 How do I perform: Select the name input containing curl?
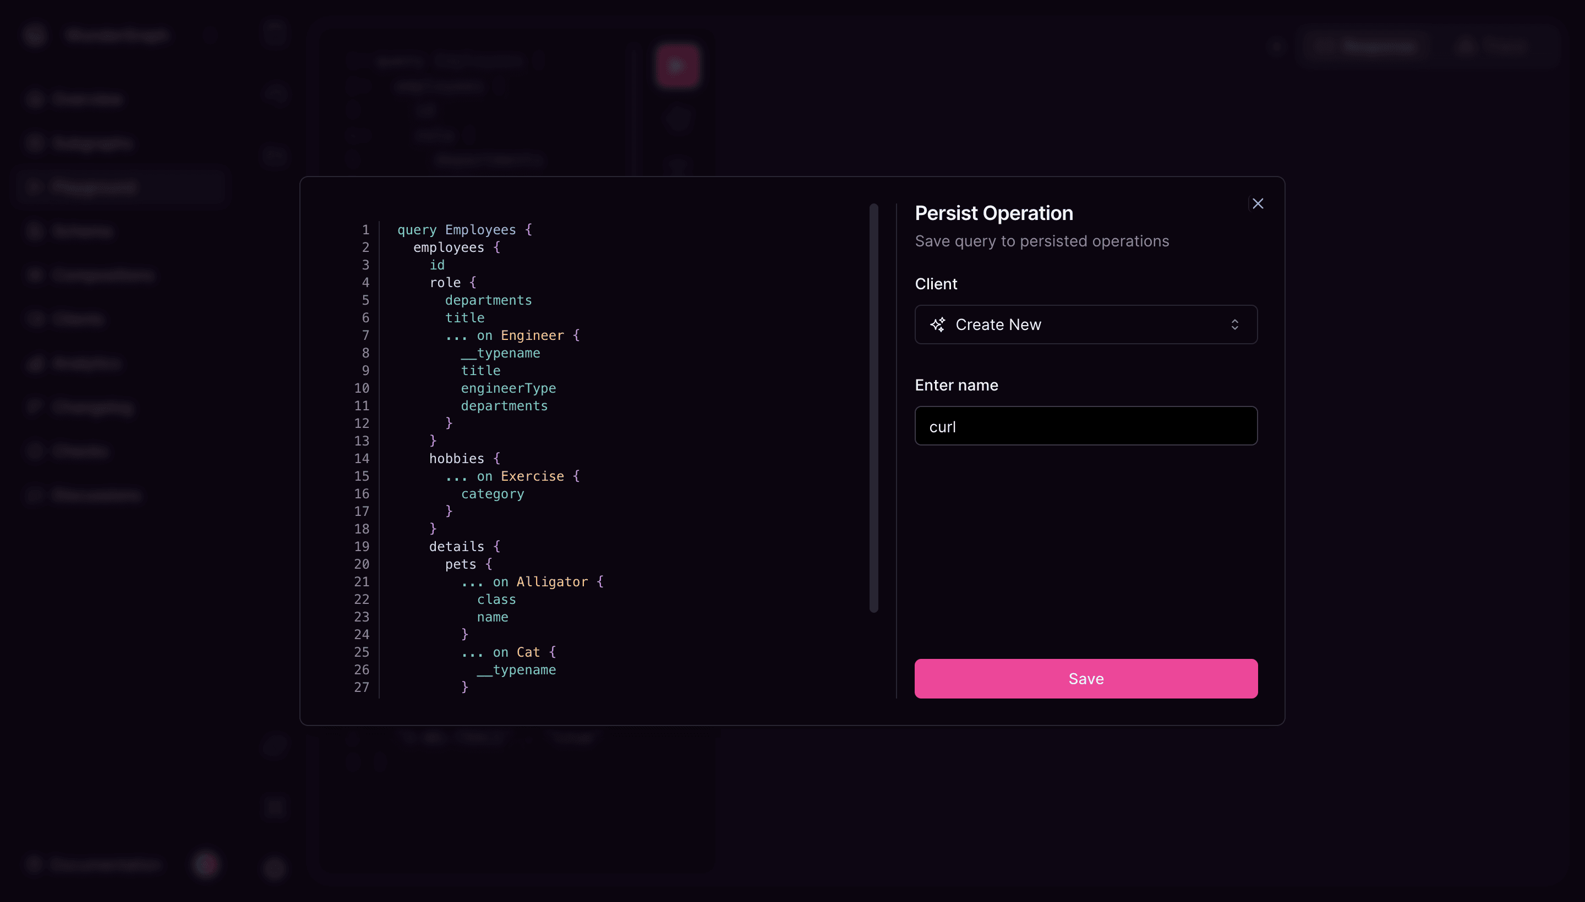coord(1085,426)
